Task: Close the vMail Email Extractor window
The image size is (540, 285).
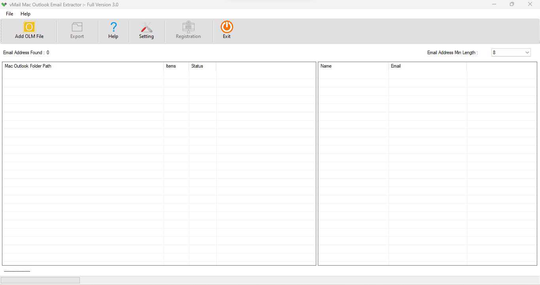Action: [530, 4]
